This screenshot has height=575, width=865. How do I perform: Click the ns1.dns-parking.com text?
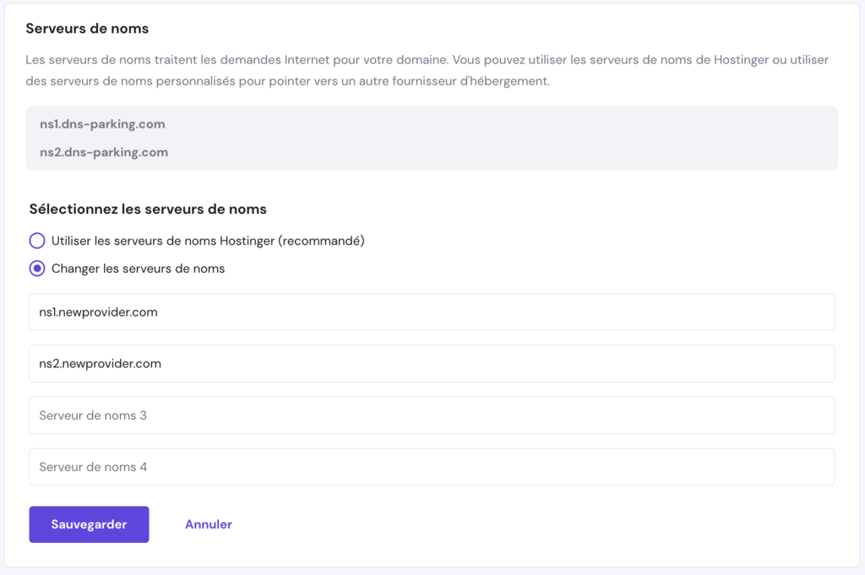tap(101, 123)
